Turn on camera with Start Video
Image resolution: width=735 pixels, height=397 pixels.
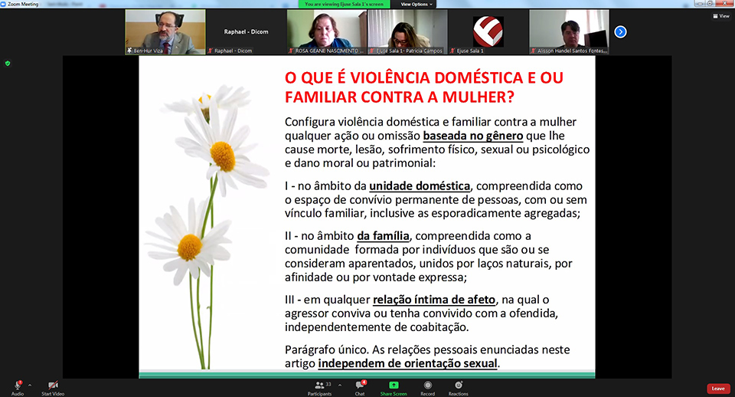pos(54,385)
